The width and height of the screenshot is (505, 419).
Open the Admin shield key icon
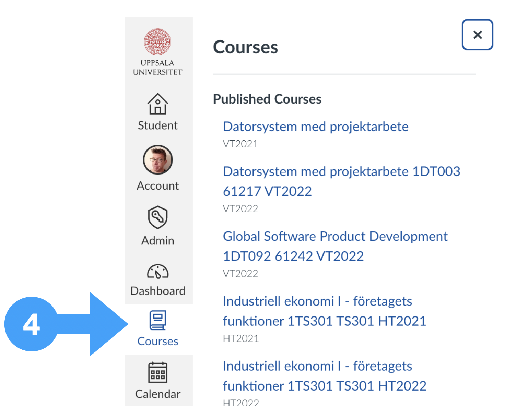[x=158, y=217]
